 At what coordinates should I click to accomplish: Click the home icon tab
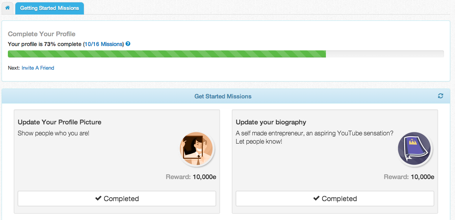coord(7,8)
